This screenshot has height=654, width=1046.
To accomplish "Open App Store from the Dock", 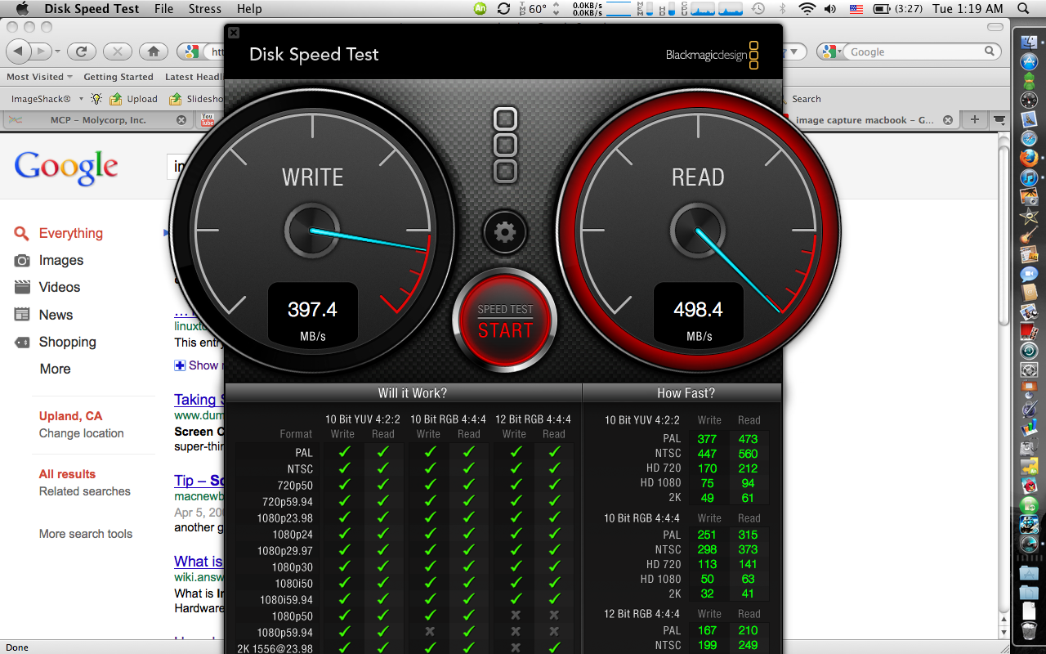I will click(1029, 61).
